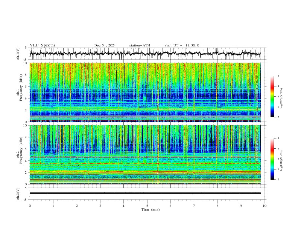
Task: Click inside the ch.2 spectrogram panel
Action: point(145,155)
